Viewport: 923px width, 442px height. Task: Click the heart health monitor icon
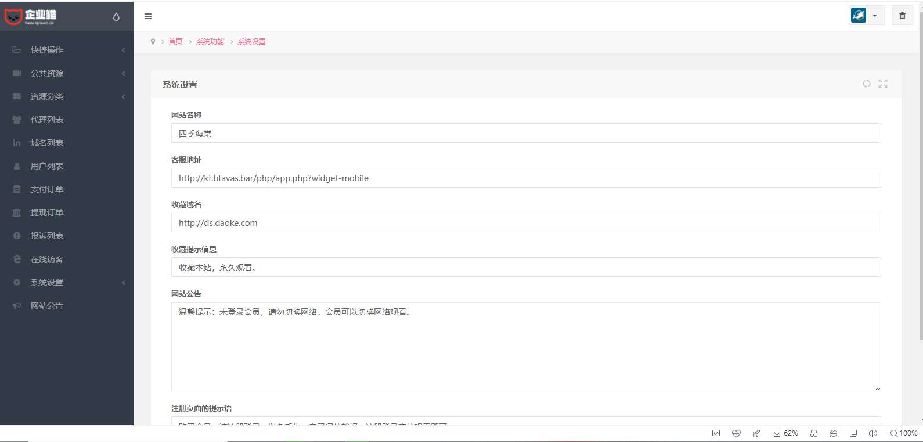736,433
